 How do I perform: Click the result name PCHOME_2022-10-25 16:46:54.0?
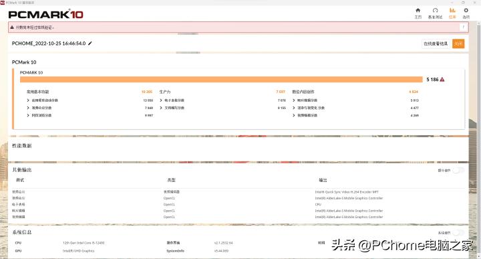(49, 44)
